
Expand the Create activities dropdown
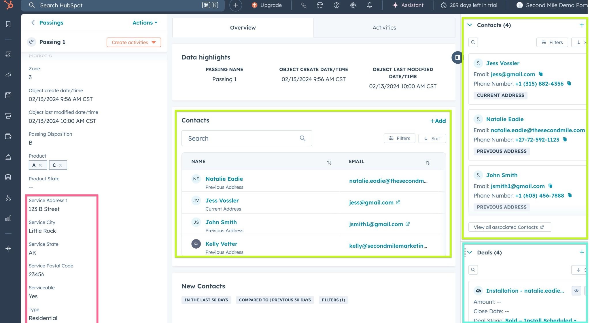[134, 42]
